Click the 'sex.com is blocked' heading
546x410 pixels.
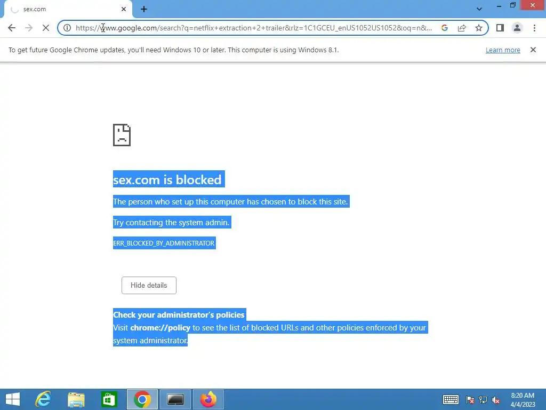tap(167, 179)
